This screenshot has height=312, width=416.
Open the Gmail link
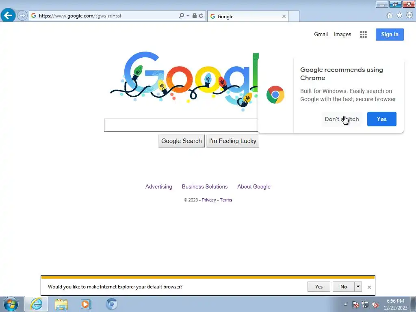coord(321,34)
